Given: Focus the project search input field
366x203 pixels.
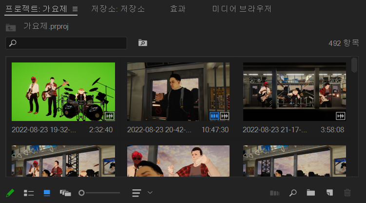Looking at the screenshot, I should pyautogui.click(x=66, y=43).
